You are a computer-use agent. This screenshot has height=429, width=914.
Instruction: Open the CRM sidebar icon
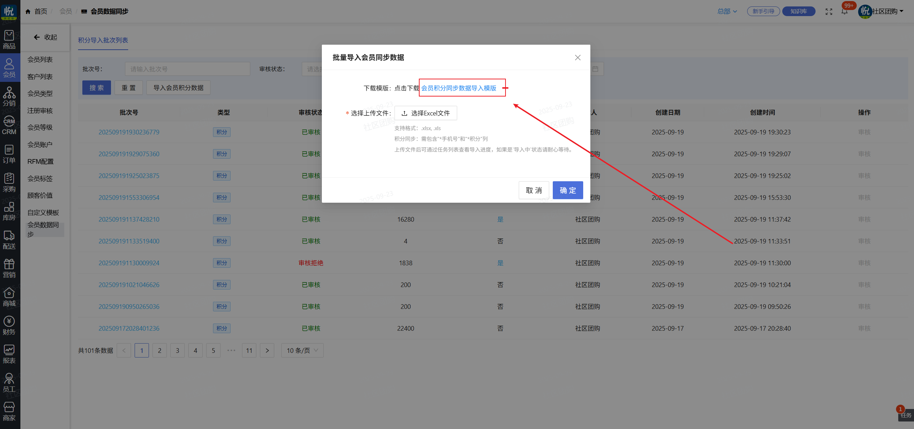pos(9,125)
